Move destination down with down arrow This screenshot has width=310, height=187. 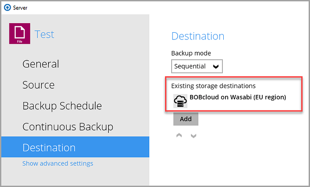tap(193, 136)
